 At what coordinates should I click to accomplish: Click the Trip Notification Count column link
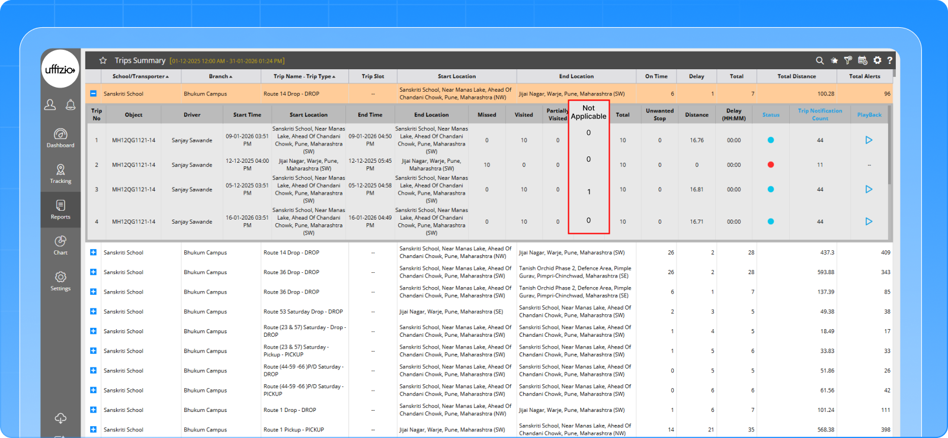click(819, 114)
